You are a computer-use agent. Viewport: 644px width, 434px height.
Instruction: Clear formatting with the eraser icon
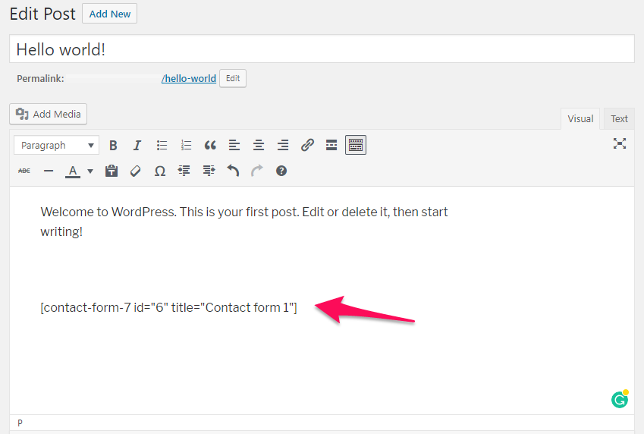[x=136, y=171]
